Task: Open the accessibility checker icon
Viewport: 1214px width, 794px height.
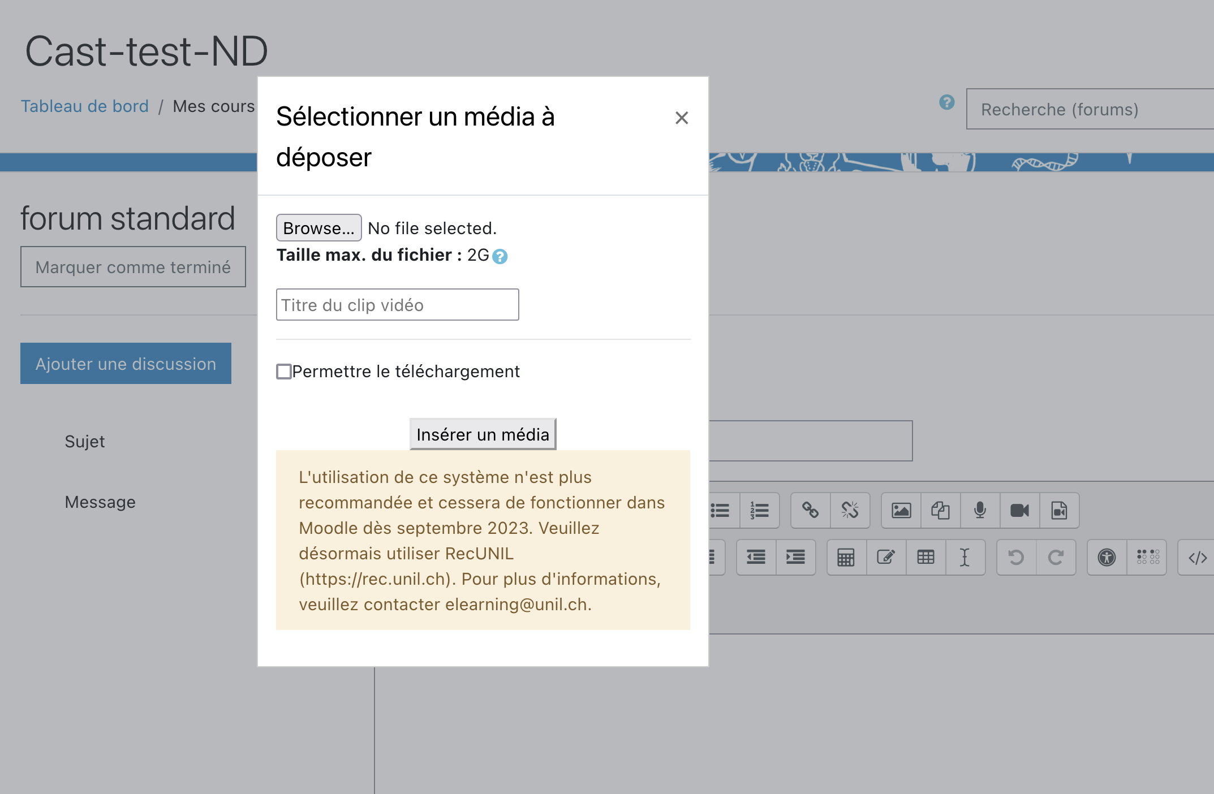Action: point(1107,558)
